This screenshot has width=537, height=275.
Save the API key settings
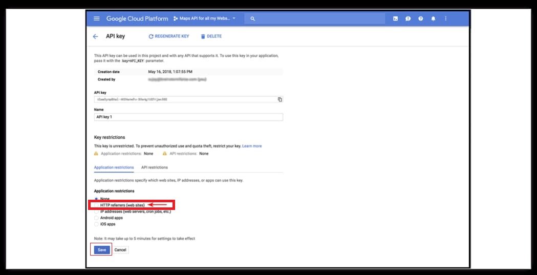click(102, 250)
